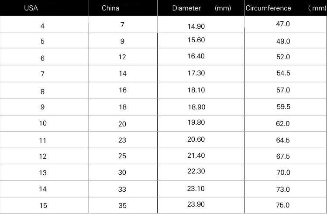Click the 17.30 diameter value
The width and height of the screenshot is (327, 214).
click(196, 73)
